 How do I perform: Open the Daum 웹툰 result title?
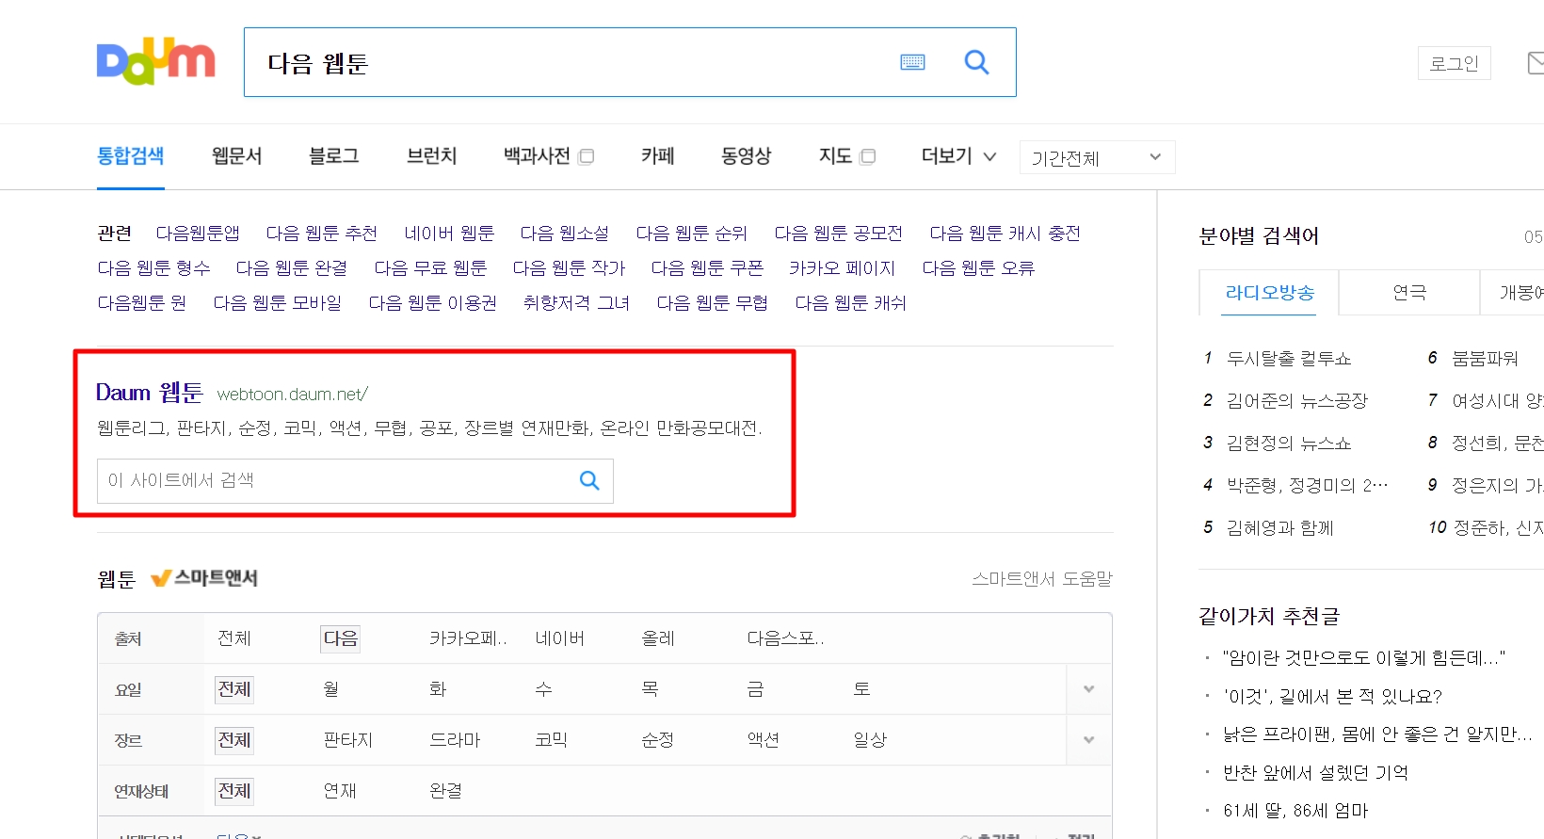click(150, 393)
